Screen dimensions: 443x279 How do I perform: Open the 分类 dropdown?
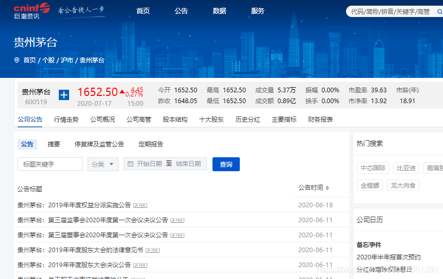tap(103, 164)
